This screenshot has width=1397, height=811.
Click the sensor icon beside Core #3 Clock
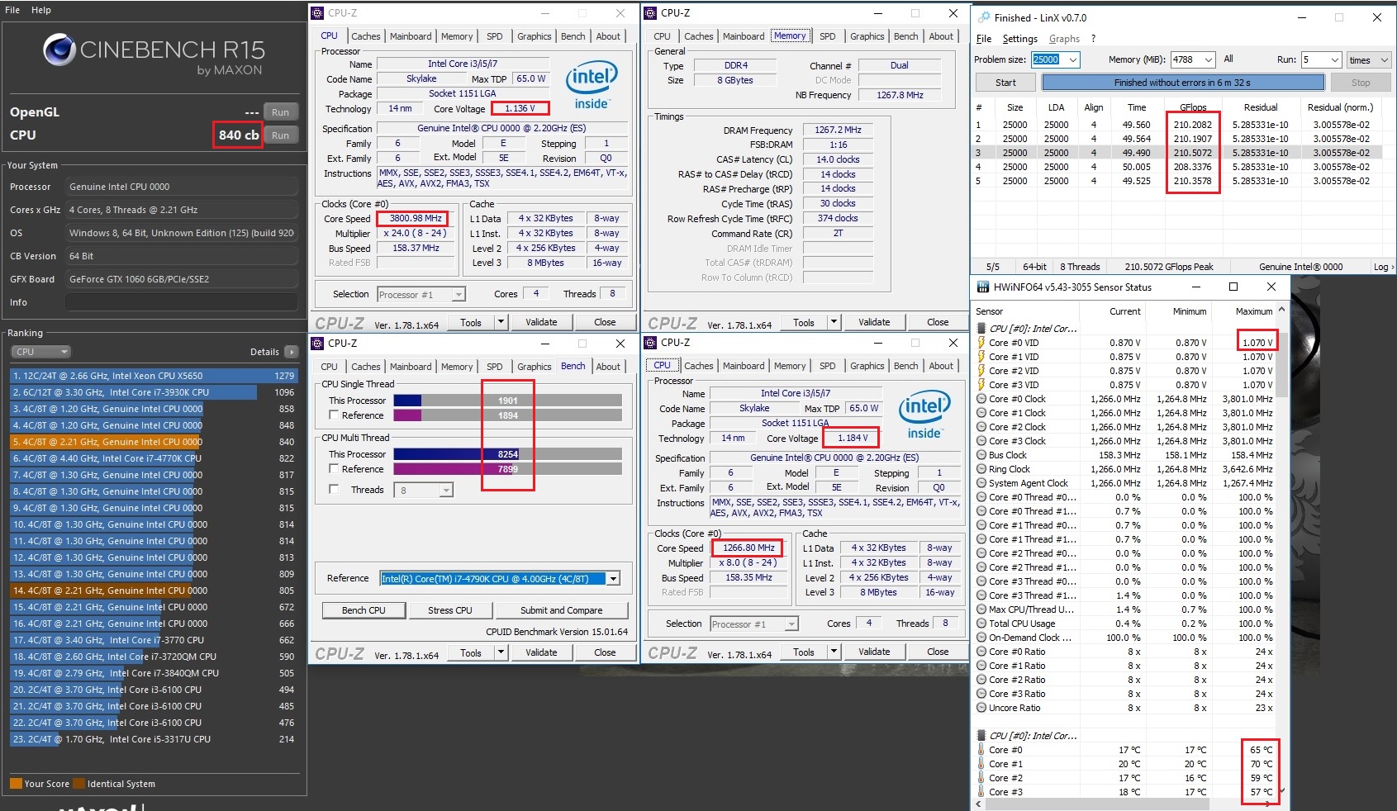981,441
